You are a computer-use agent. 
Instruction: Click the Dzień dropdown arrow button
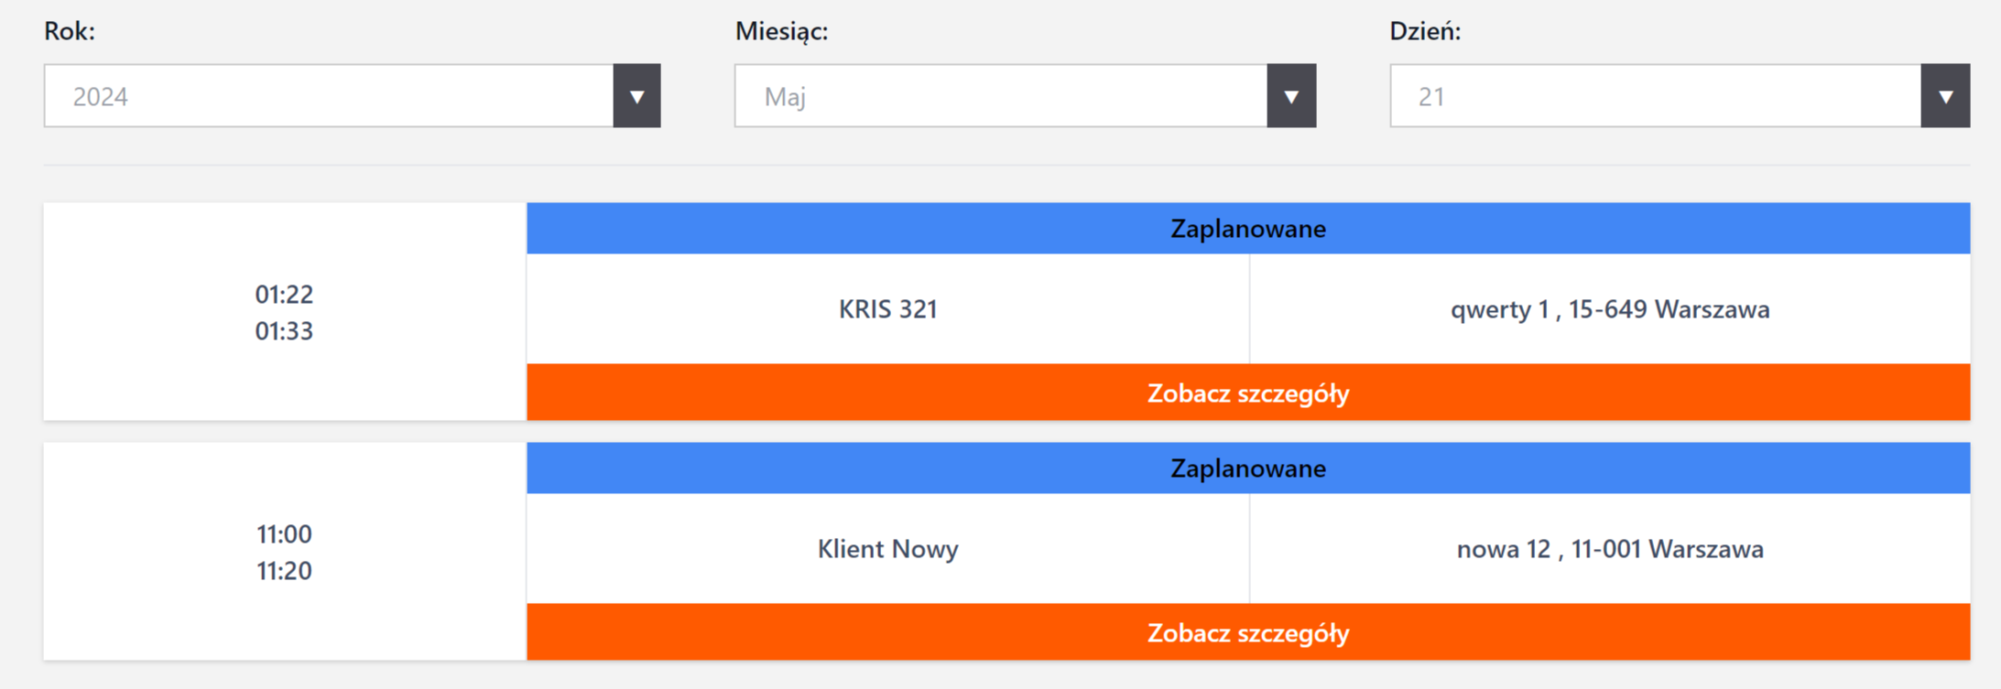pyautogui.click(x=1945, y=96)
